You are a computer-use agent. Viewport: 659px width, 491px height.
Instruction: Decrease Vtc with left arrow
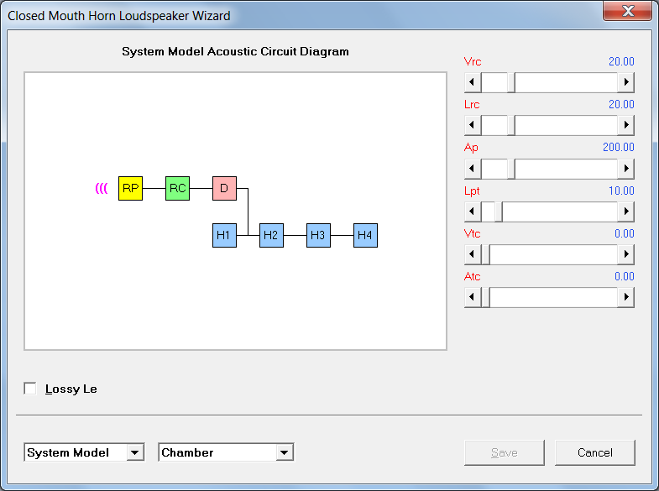pos(473,254)
